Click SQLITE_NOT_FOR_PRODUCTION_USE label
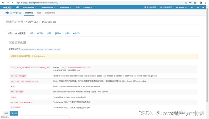Viewport: 209px width, 119px height. [x=24, y=81]
